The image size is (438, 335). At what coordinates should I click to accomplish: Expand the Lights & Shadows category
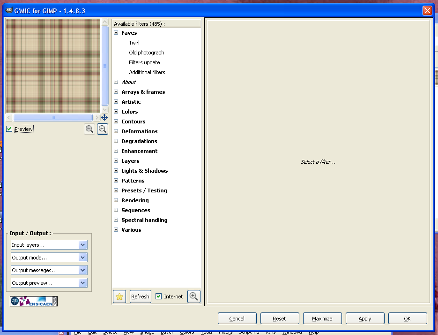(116, 171)
